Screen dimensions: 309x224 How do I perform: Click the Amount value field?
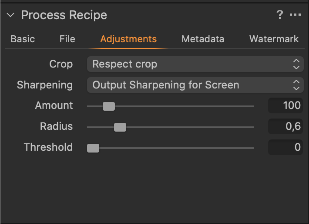(x=285, y=105)
